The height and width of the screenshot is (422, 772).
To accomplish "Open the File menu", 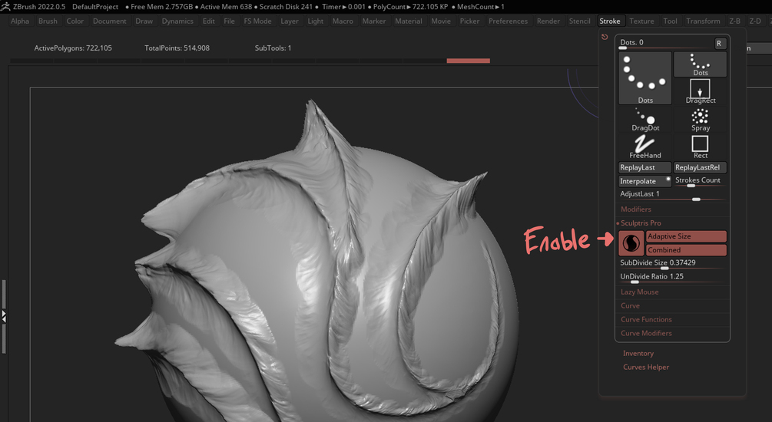I will 229,21.
